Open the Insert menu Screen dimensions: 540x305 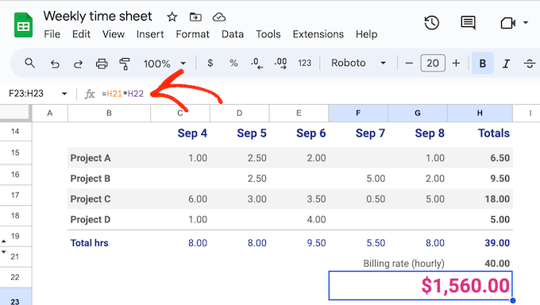[x=150, y=34]
